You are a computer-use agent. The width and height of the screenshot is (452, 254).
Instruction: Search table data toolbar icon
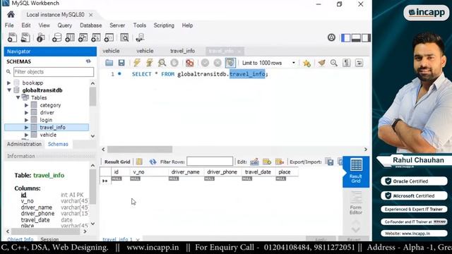124,37
